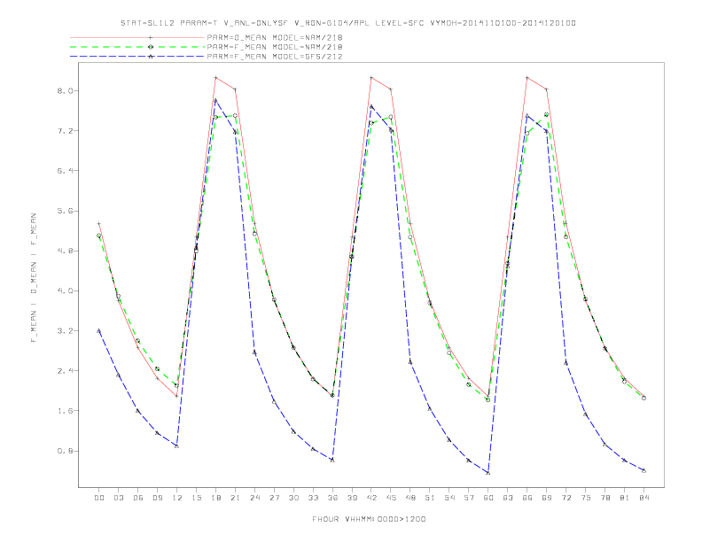702x542 pixels.
Task: Click x-axis forecast hour label 81
Action: coord(625,498)
